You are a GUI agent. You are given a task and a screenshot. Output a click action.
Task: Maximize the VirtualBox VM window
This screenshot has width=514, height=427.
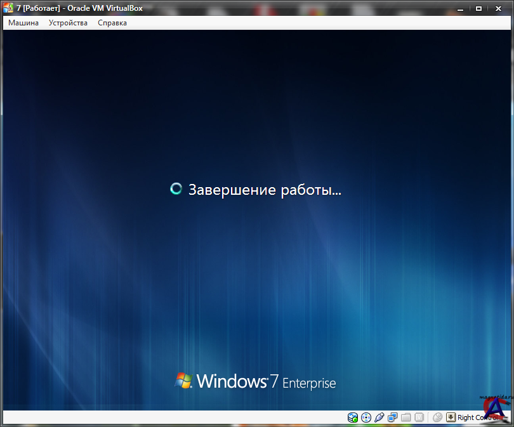coord(479,8)
